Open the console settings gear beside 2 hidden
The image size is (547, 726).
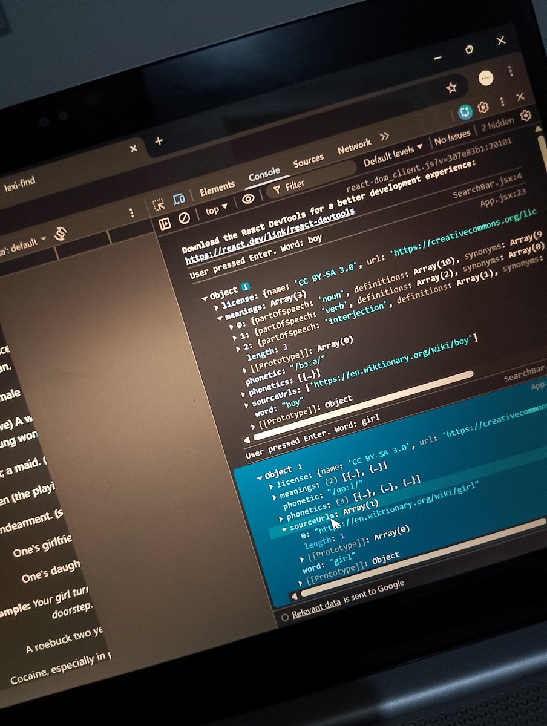[x=525, y=116]
